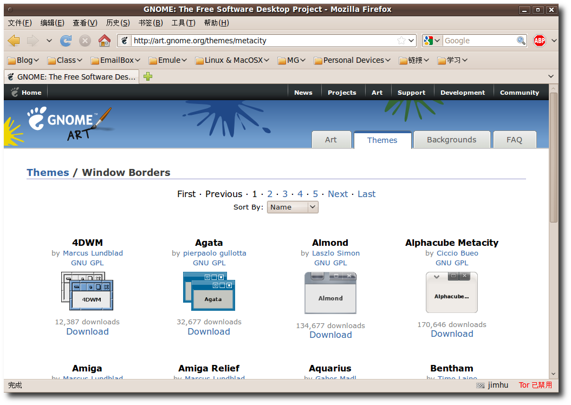
Task: Open the Sort By Name dropdown
Action: click(x=293, y=207)
